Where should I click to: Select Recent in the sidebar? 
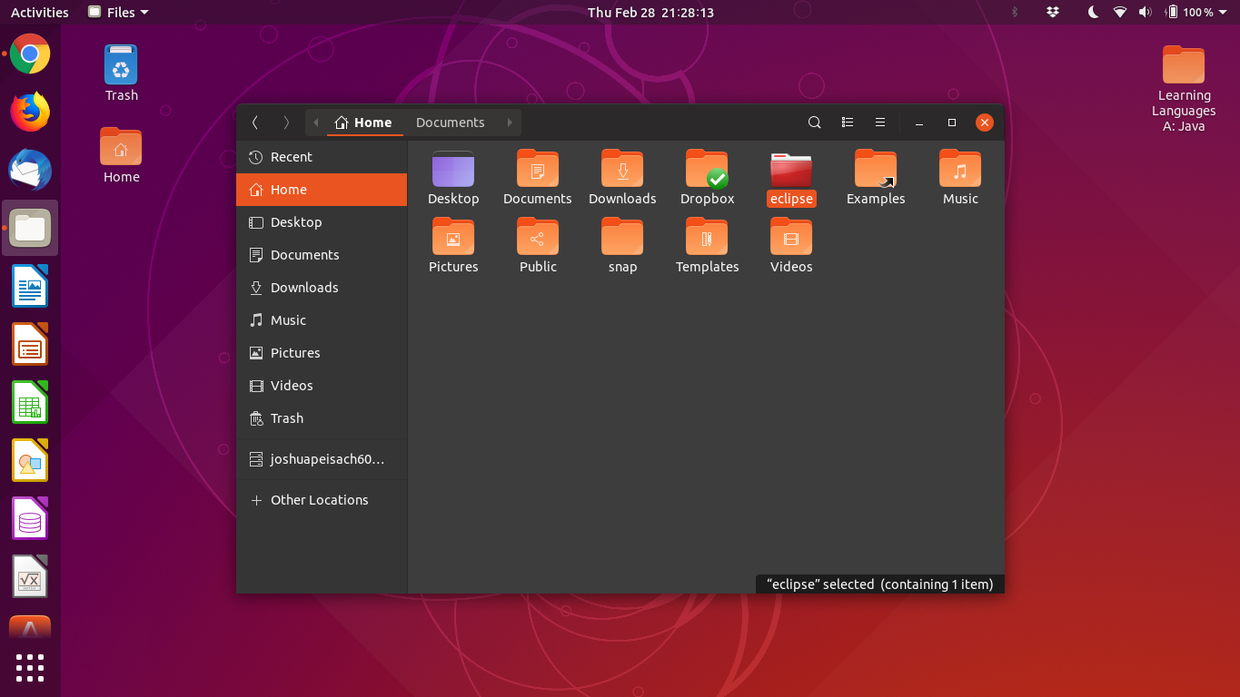tap(322, 157)
